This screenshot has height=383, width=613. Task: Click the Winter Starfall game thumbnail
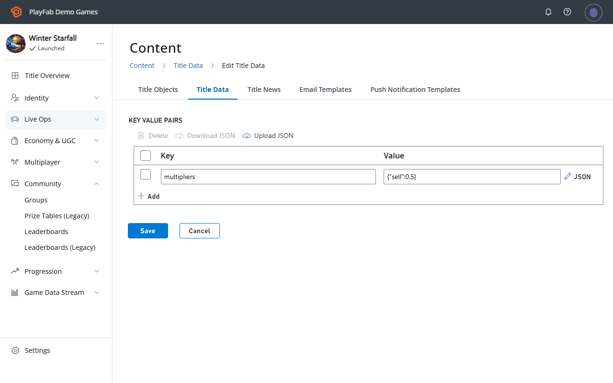pos(15,44)
